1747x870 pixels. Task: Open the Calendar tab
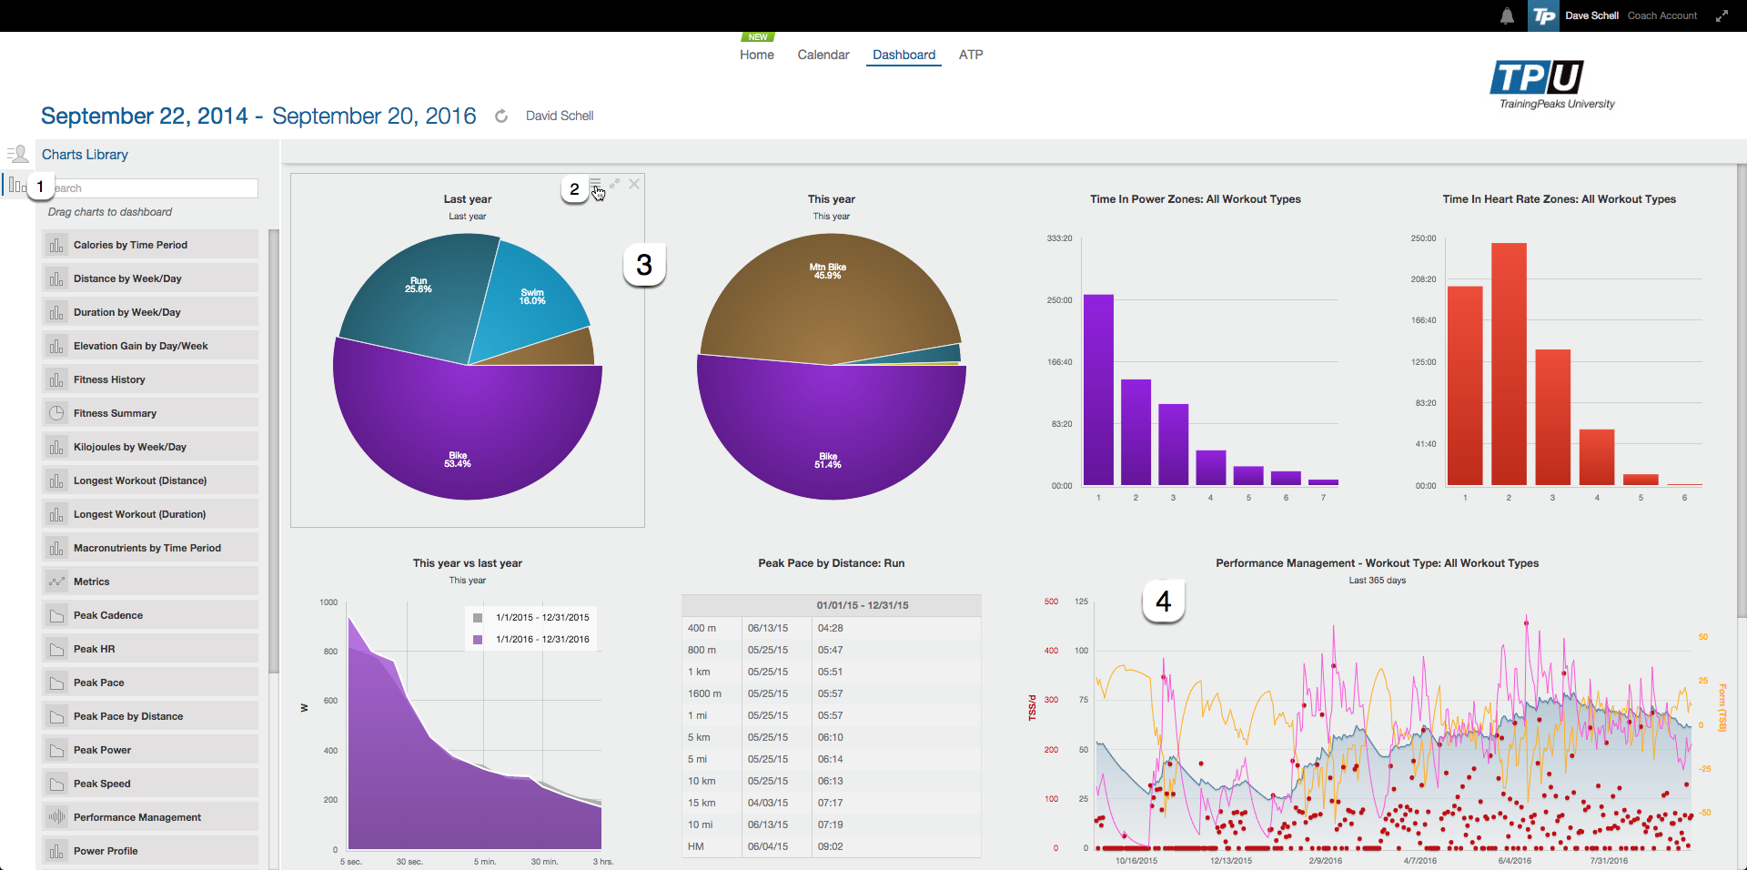823,55
